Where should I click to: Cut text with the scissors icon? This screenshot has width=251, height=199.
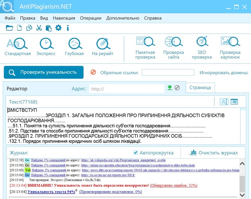[x=39, y=28]
